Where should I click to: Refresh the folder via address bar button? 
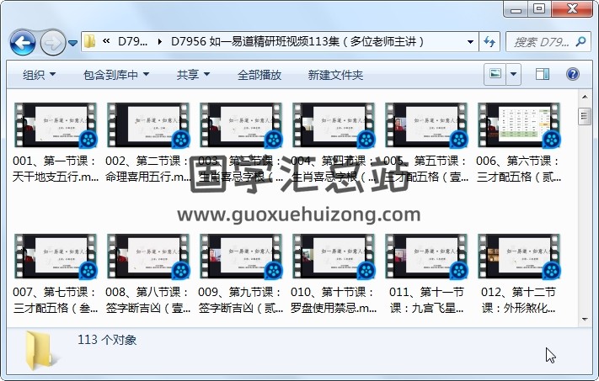tap(489, 41)
